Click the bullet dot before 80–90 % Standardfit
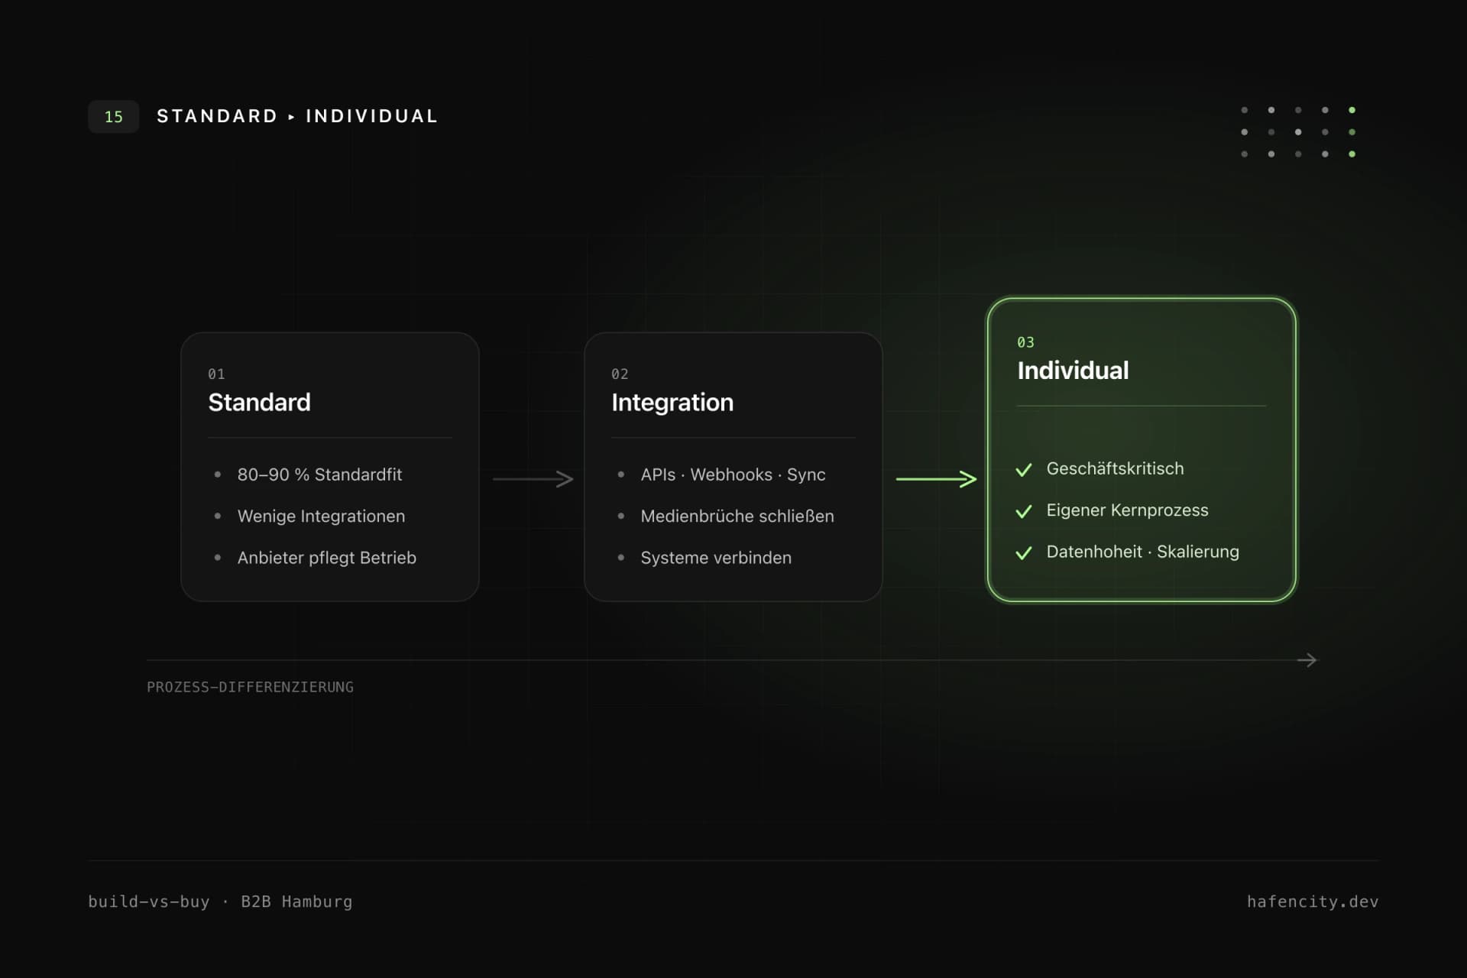1467x978 pixels. [218, 474]
